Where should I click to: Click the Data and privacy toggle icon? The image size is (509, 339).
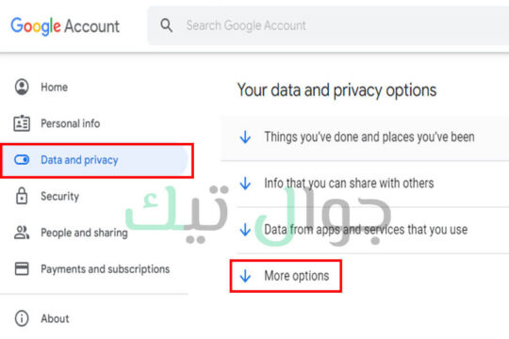(22, 159)
